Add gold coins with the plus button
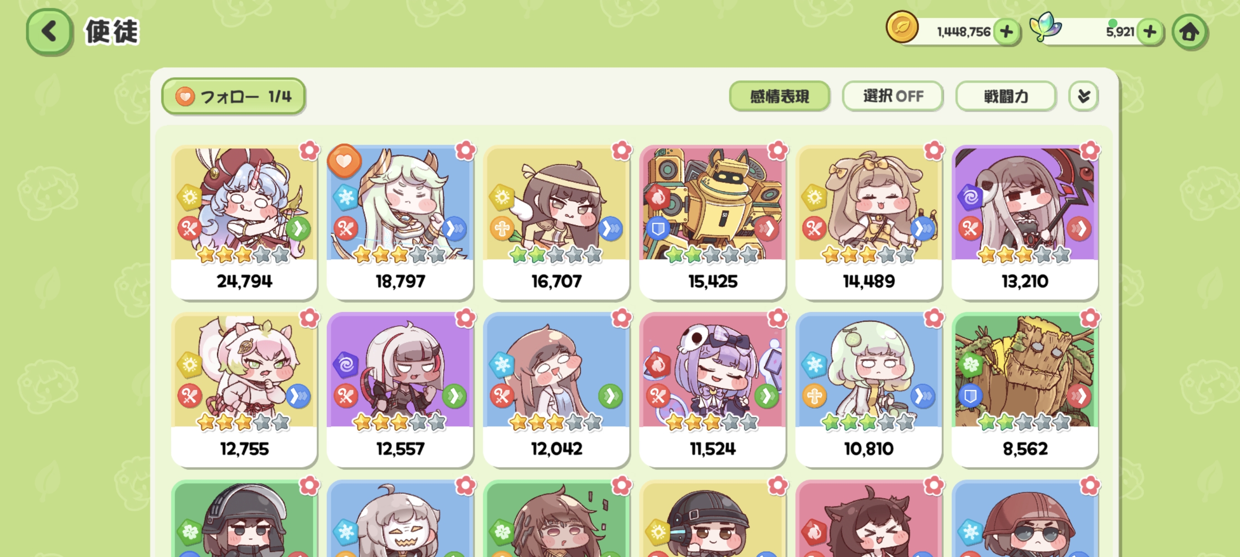Image resolution: width=1240 pixels, height=557 pixels. click(x=1006, y=32)
